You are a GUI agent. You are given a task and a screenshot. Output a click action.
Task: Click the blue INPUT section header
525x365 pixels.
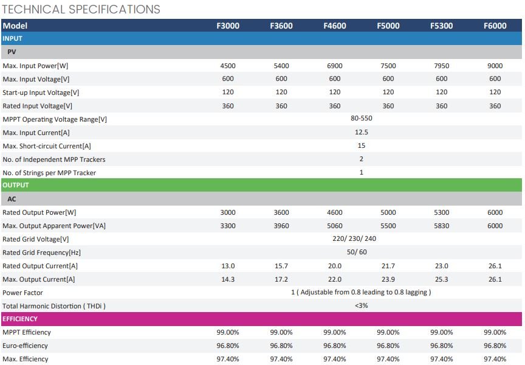coord(13,38)
